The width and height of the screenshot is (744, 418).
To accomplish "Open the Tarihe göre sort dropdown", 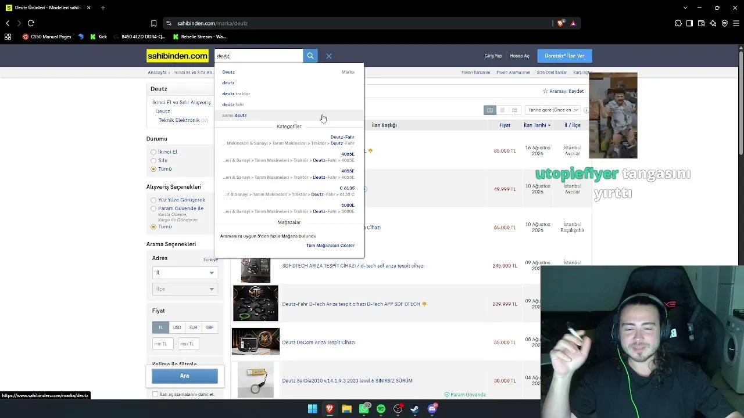I will [554, 110].
